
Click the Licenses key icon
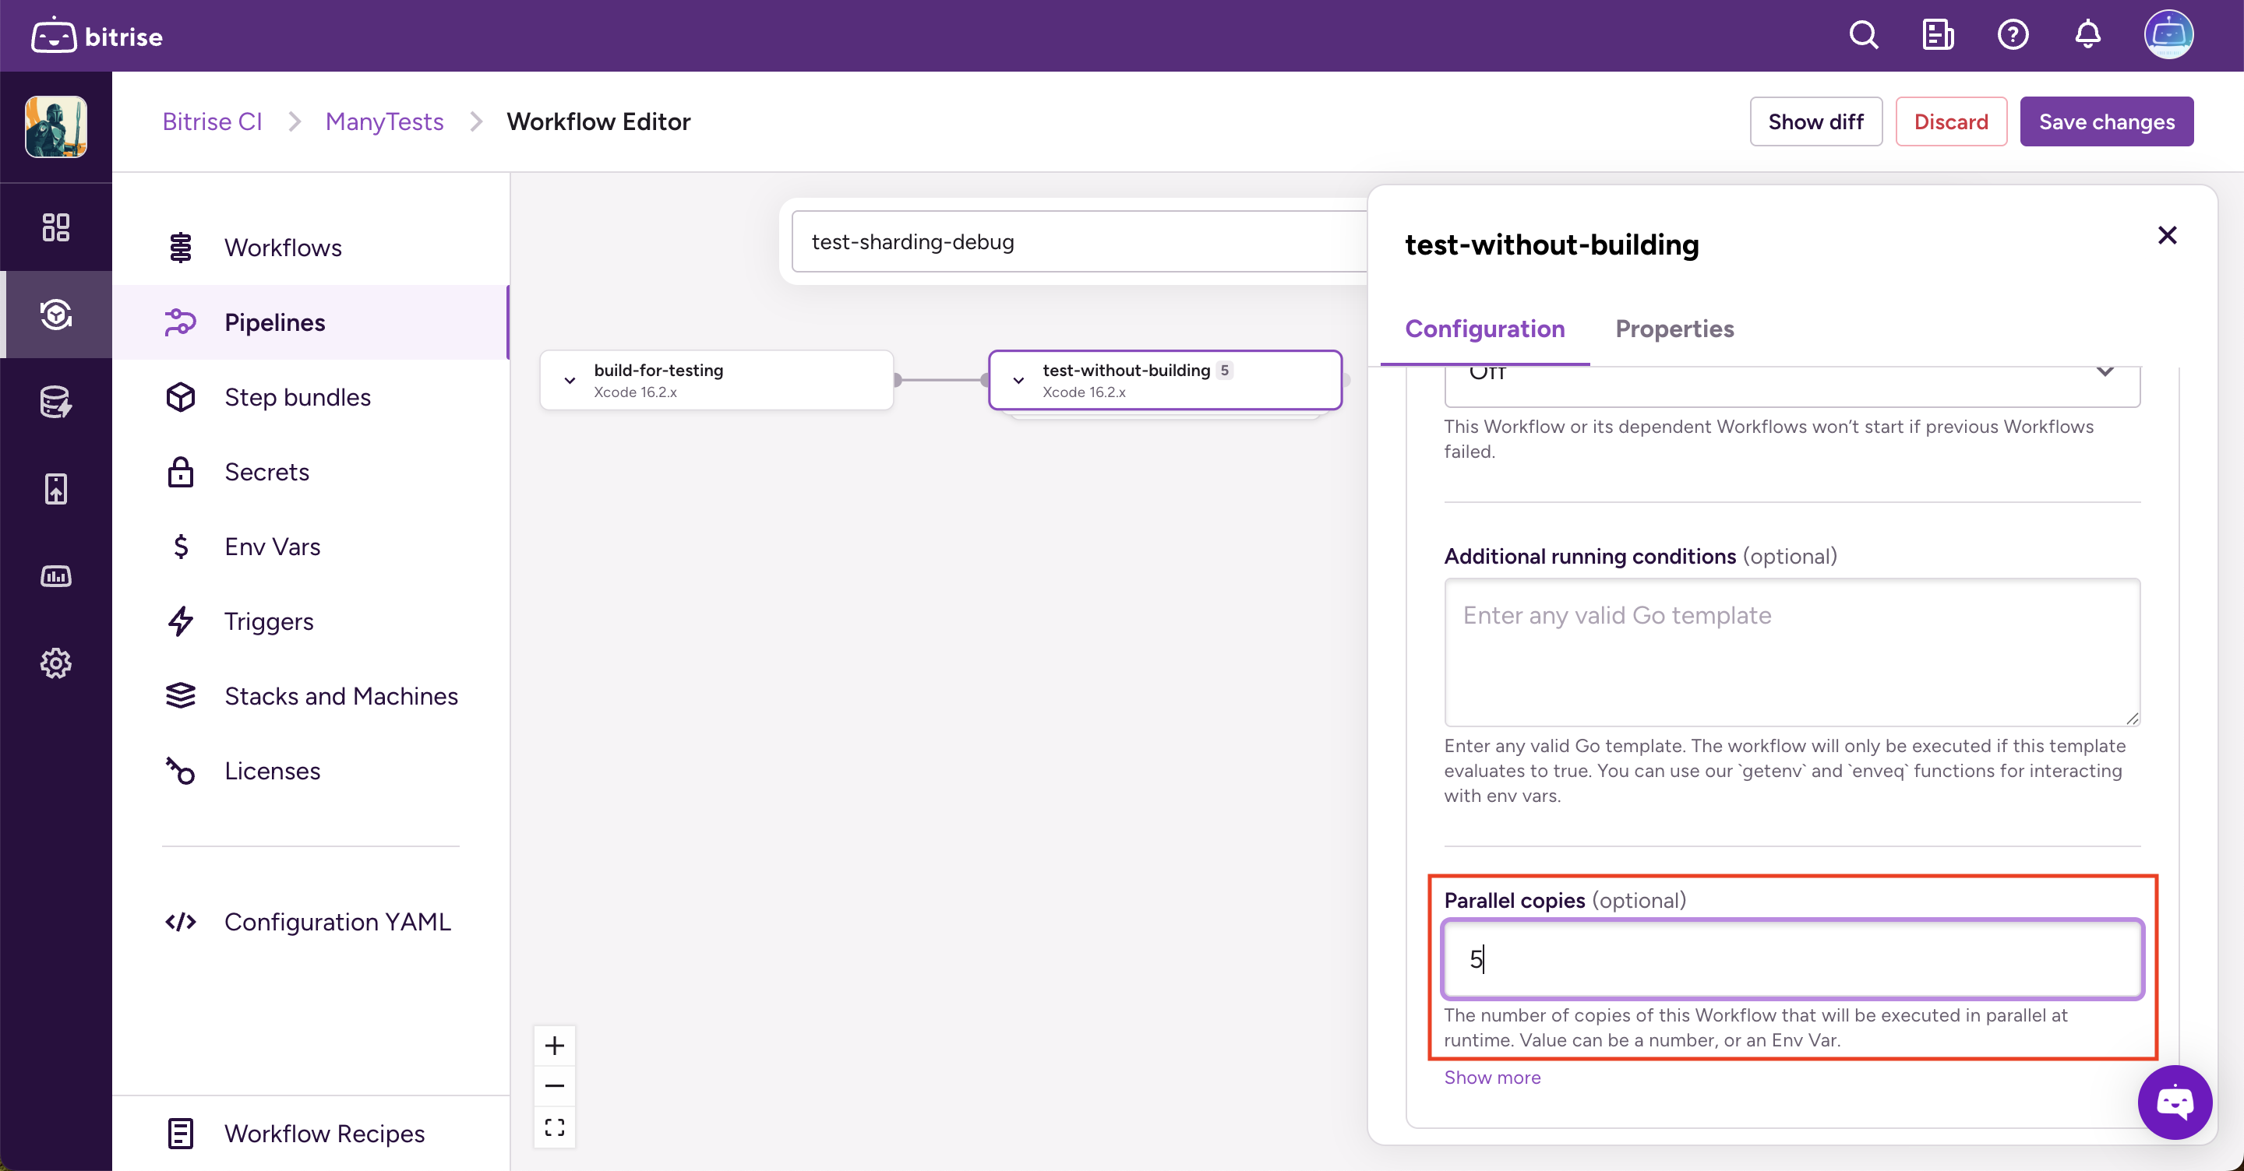coord(180,772)
